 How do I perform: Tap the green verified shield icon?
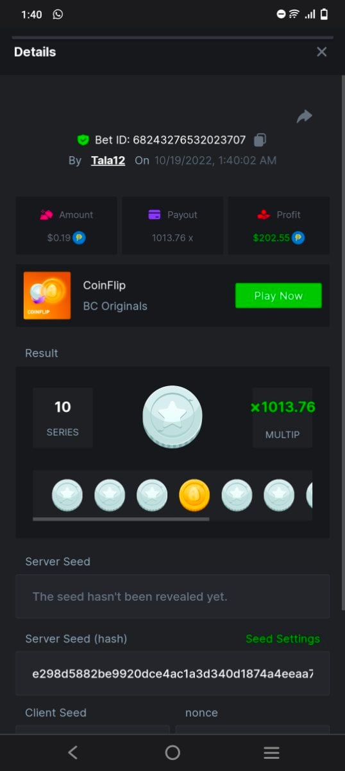83,139
